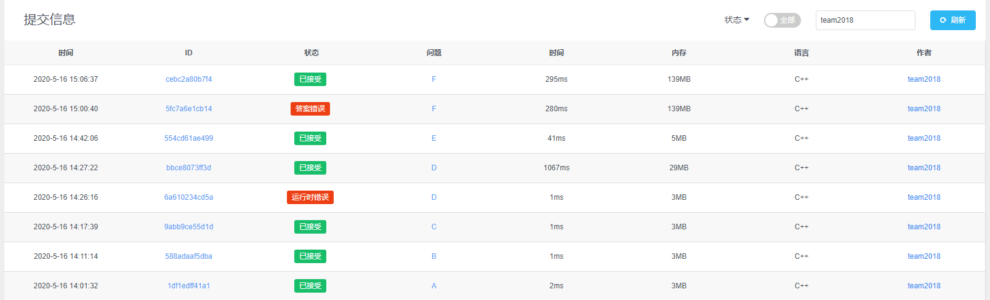Click author team2018 in first row

[x=924, y=79]
